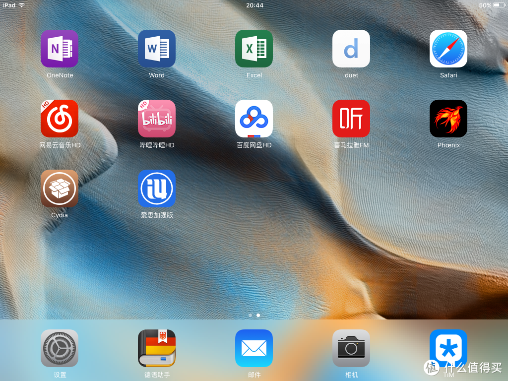Launch 哔哩哔哩HD app

(x=157, y=119)
